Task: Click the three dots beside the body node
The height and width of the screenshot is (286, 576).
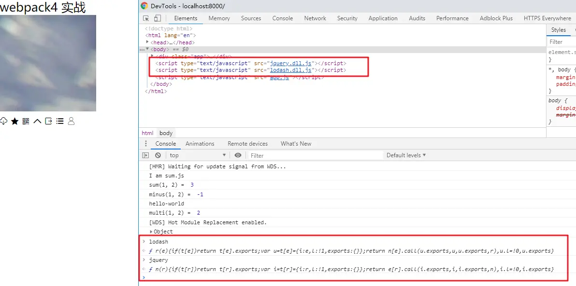Action: pos(142,49)
